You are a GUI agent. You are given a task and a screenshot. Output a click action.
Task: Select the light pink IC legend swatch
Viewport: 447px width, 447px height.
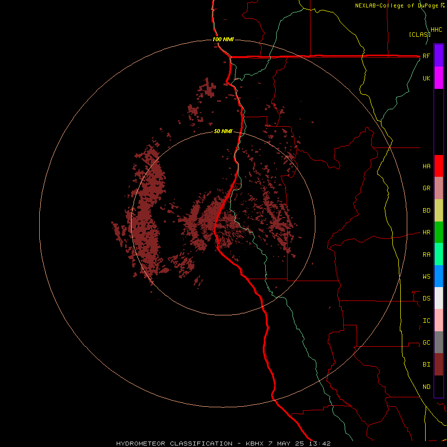[439, 320]
